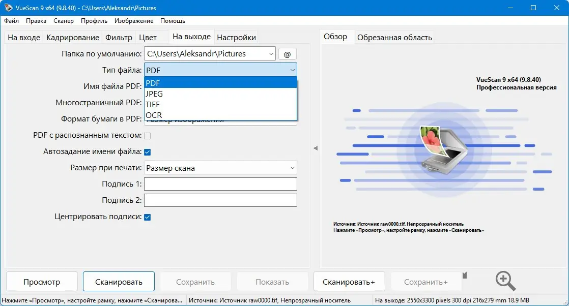Viewport: 569px width, 306px height.
Task: Switch to the Кадрирование tab
Action: pos(73,37)
